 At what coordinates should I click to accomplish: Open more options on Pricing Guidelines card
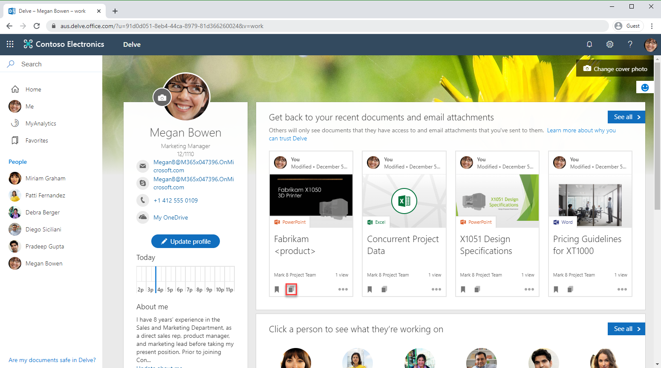point(622,289)
